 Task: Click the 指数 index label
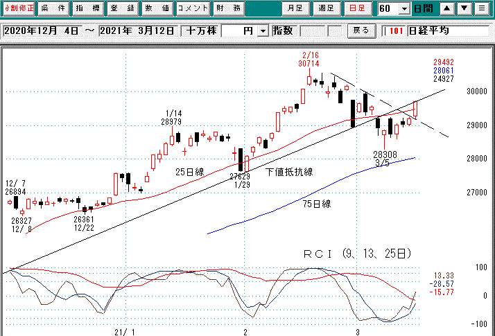(x=281, y=31)
